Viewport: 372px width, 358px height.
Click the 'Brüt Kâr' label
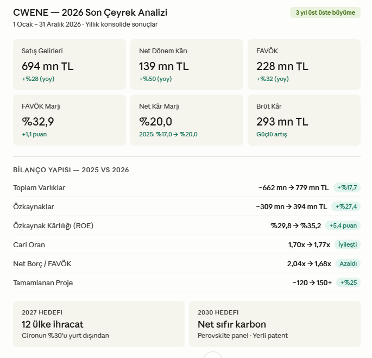pyautogui.click(x=269, y=106)
